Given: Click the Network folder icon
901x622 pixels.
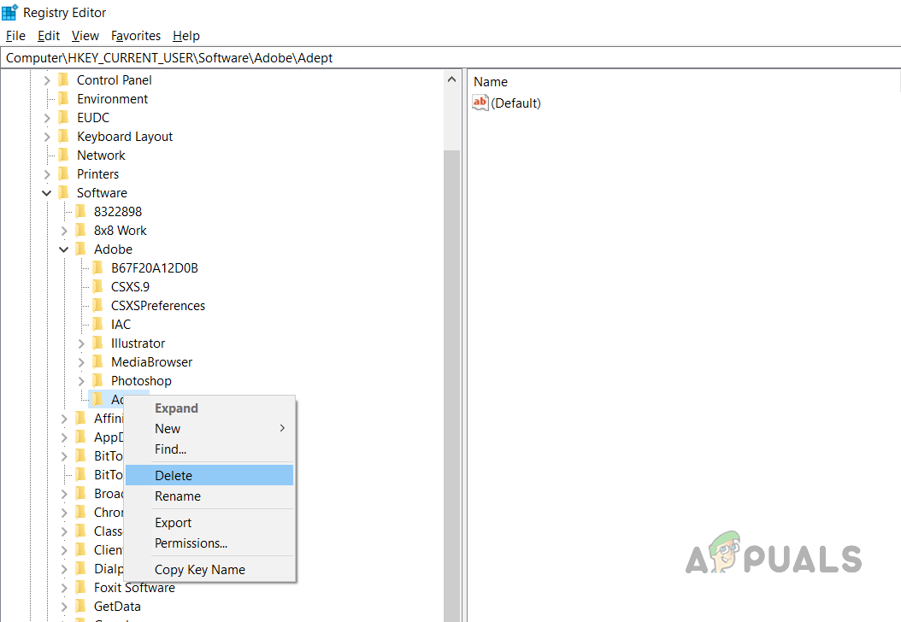Looking at the screenshot, I should [64, 155].
